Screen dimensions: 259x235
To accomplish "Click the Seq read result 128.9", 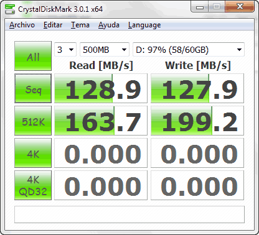I will tap(101, 88).
